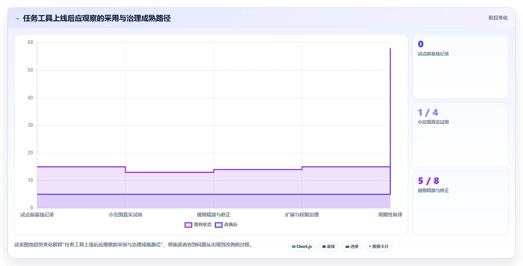This screenshot has width=523, height=266.
Task: Click the value 0 in first card
Action: 421,44
